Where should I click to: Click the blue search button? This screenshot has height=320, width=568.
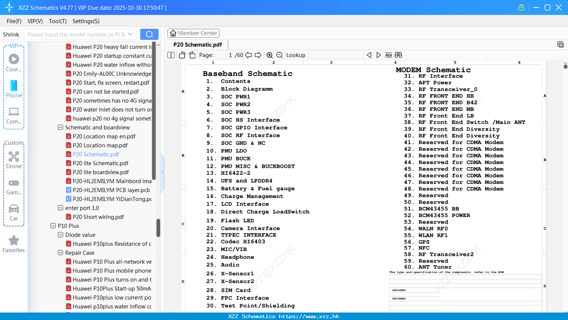click(x=149, y=34)
